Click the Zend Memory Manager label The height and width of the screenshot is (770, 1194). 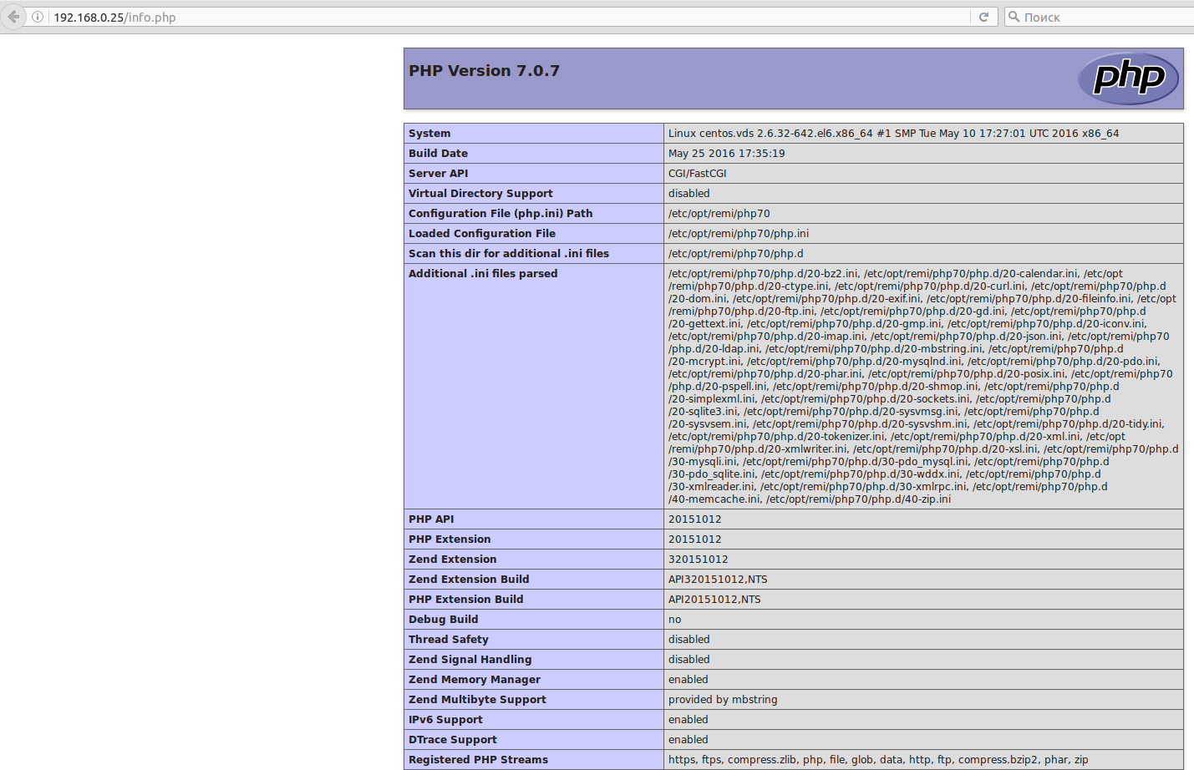pyautogui.click(x=475, y=680)
